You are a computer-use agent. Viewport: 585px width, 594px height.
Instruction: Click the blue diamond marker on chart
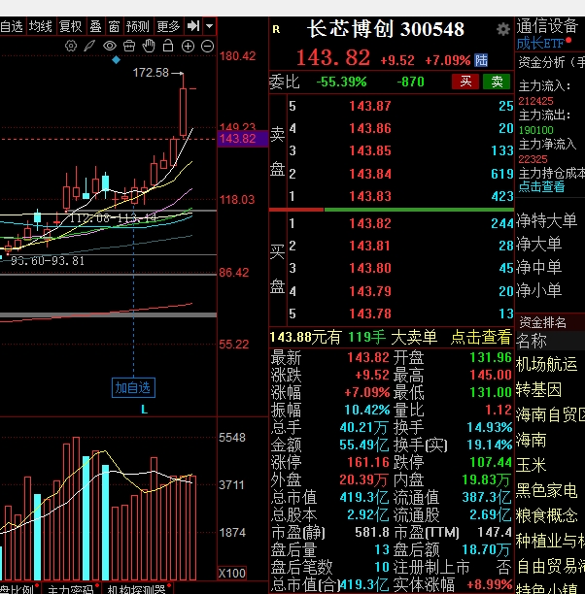coord(116,59)
